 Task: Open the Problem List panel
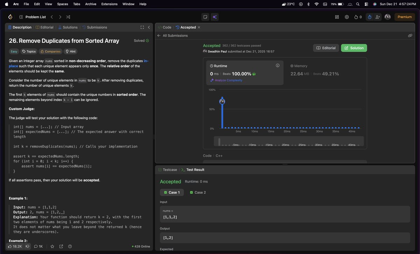pyautogui.click(x=33, y=17)
